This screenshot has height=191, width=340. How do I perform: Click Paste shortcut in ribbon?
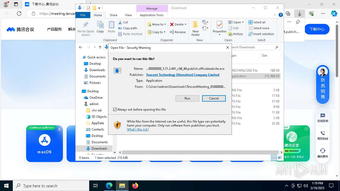(x=130, y=34)
